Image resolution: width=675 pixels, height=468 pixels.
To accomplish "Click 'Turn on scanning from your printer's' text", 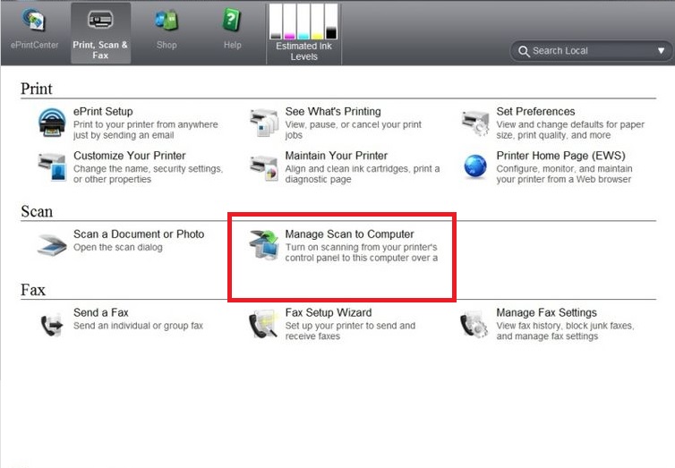I will click(x=361, y=253).
